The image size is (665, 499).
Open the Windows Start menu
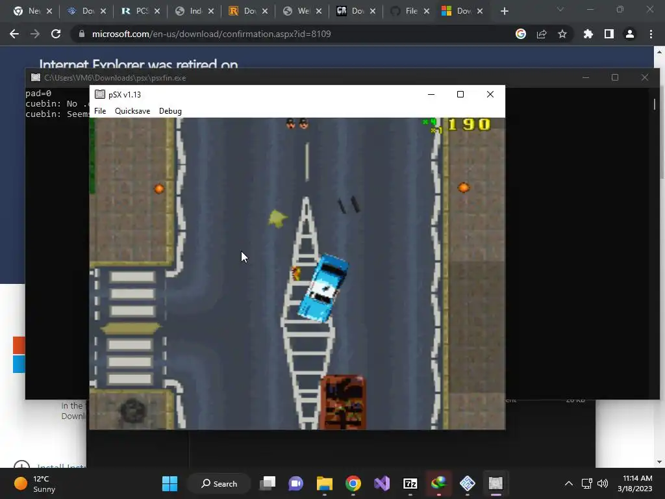(170, 483)
